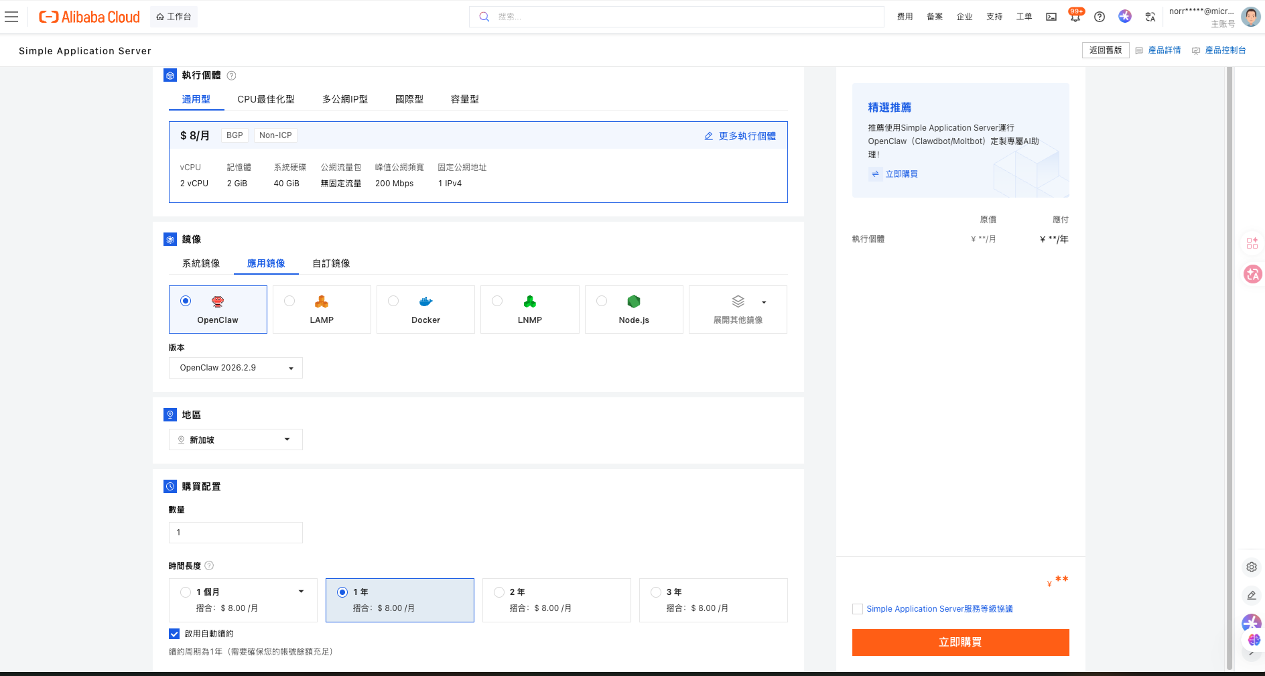Click the help question mark icon
Image resolution: width=1265 pixels, height=676 pixels.
point(1100,17)
